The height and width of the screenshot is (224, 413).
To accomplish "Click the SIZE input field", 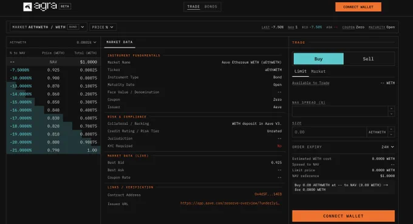I will (329, 132).
